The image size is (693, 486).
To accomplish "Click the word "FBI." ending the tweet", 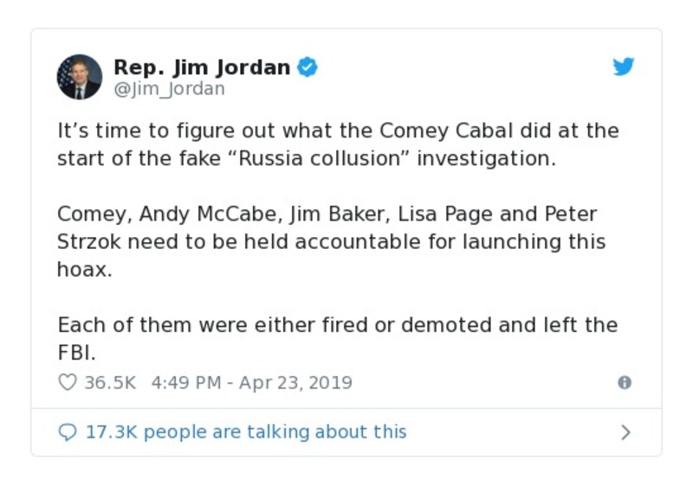I will [x=74, y=353].
